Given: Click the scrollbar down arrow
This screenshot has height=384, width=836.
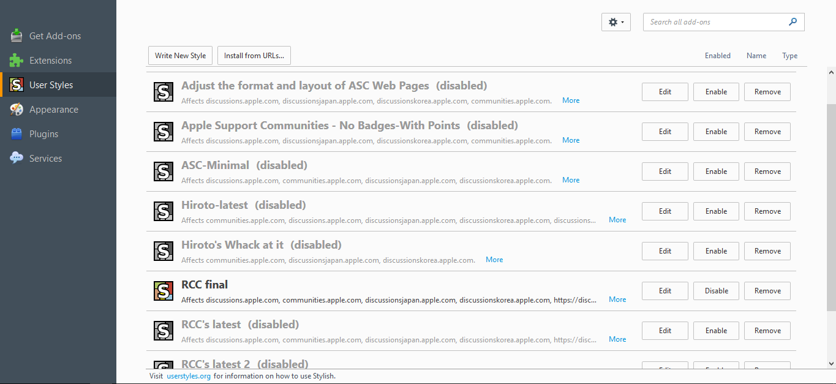Looking at the screenshot, I should click(831, 364).
